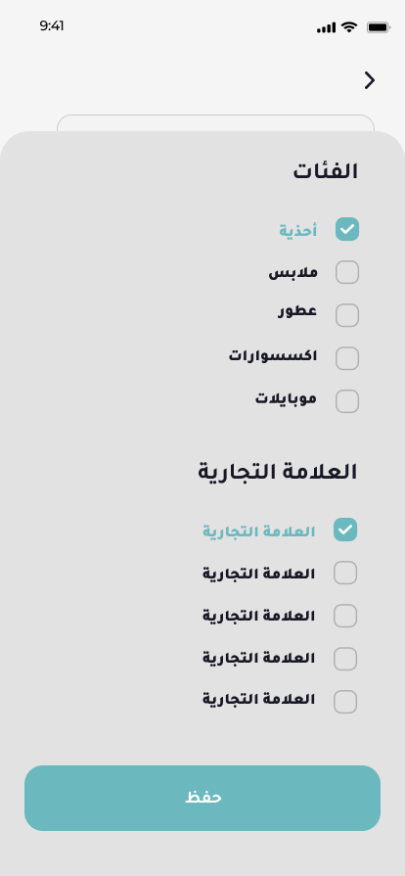Viewport: 405px width, 876px height.
Task: Check the اكسسوارات checkbox
Action: point(347,358)
